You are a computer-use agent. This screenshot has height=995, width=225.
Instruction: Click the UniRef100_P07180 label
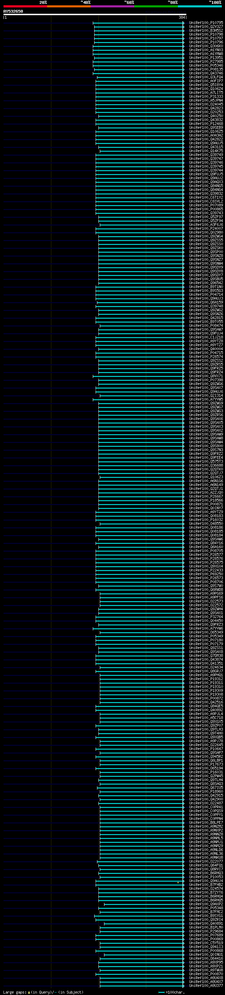206,640
